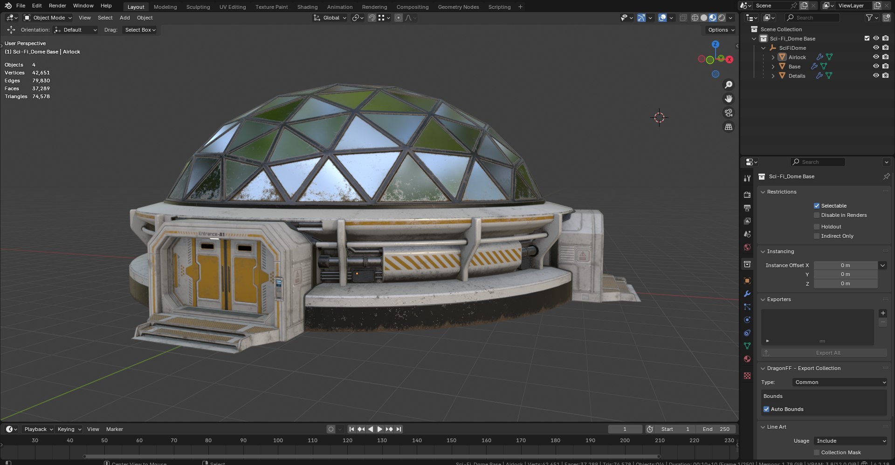Select wireframe viewport shading
Viewport: 895px width, 465px height.
[x=695, y=18]
